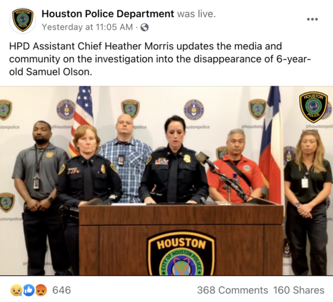Click the Texas flag in the video
This screenshot has width=333, height=302.
tap(271, 144)
